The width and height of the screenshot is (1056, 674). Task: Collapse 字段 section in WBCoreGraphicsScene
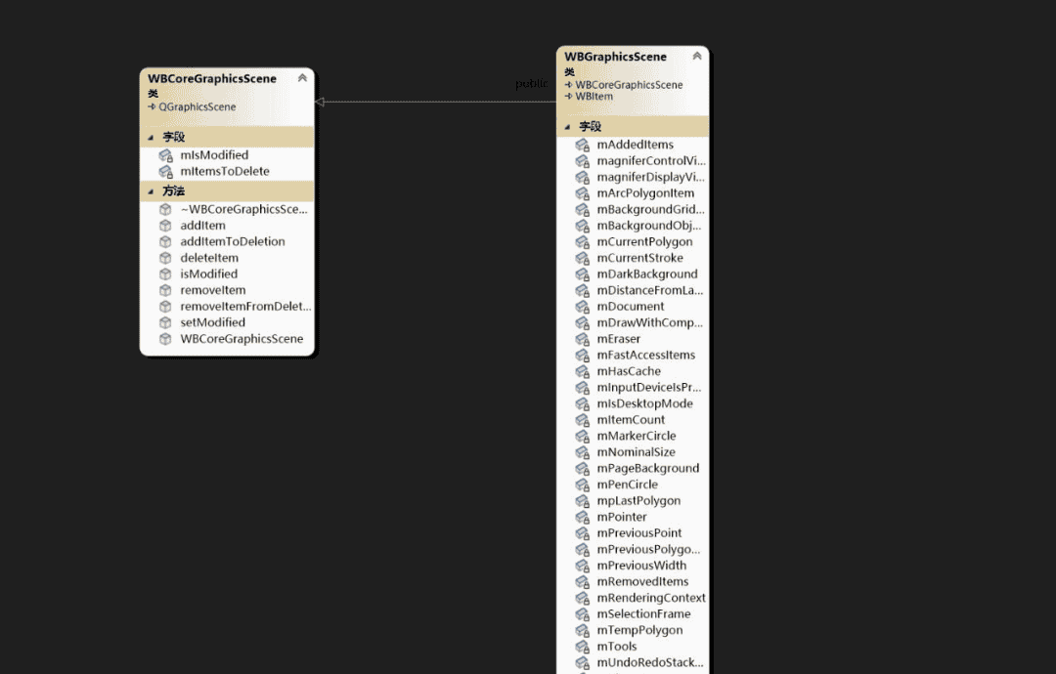151,138
